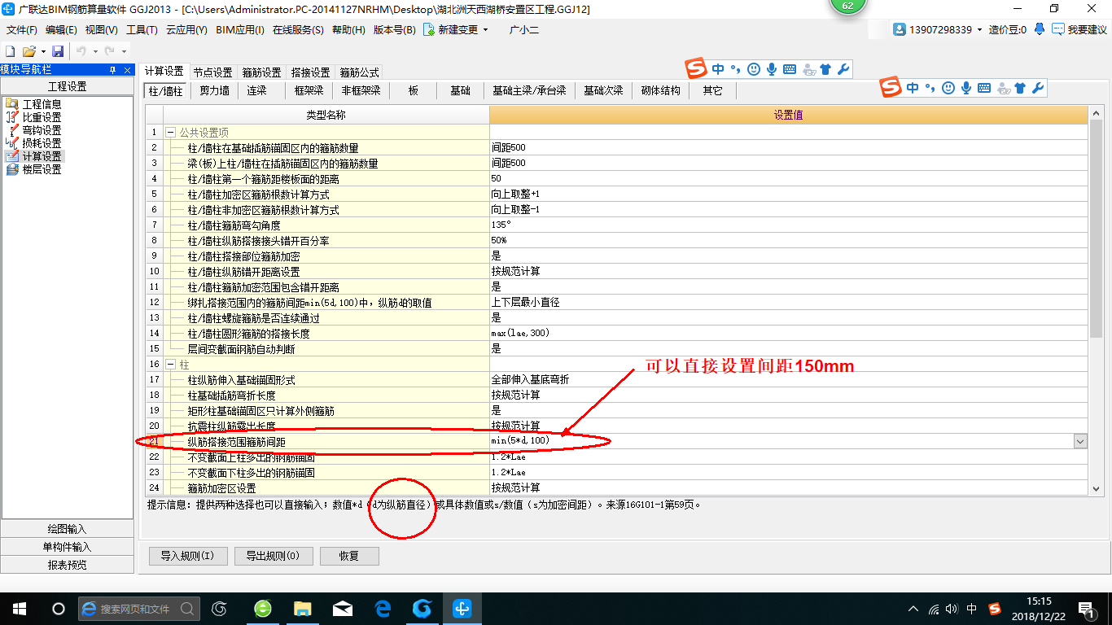1112x625 pixels.
Task: Select the 剪力墙 component tab
Action: (215, 90)
